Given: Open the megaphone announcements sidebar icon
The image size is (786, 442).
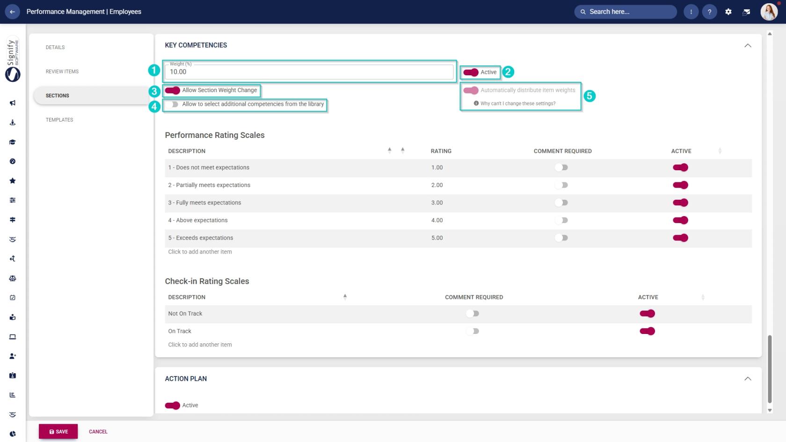Looking at the screenshot, I should click(x=13, y=103).
